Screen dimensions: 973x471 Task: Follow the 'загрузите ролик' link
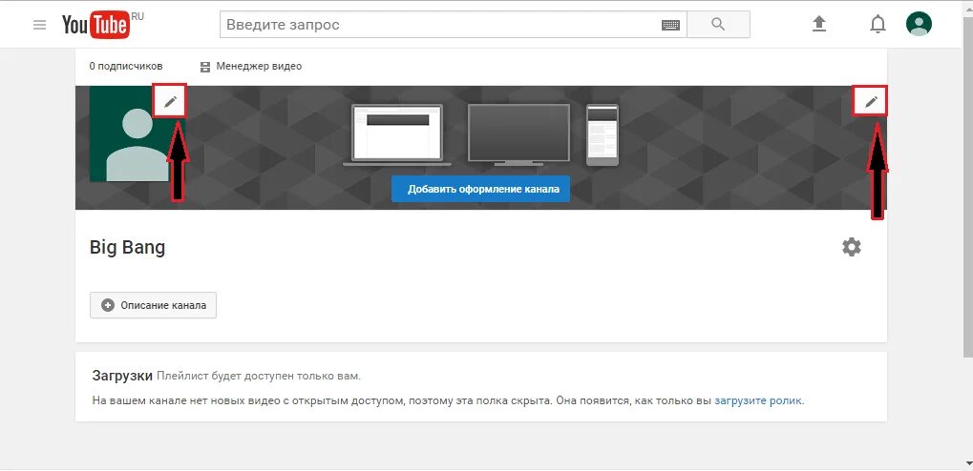point(757,400)
